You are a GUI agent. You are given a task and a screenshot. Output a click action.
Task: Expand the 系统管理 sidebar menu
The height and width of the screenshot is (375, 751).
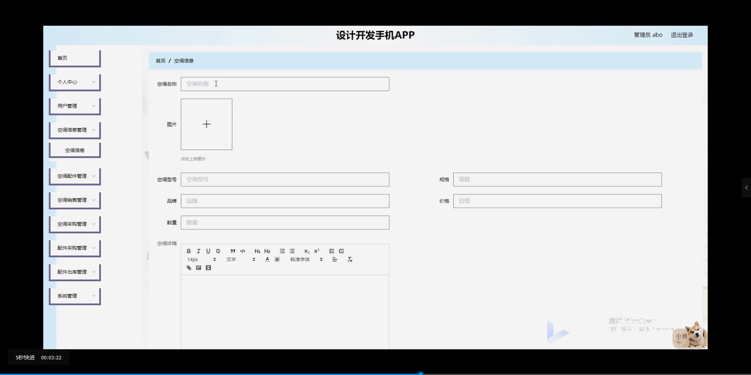(74, 296)
